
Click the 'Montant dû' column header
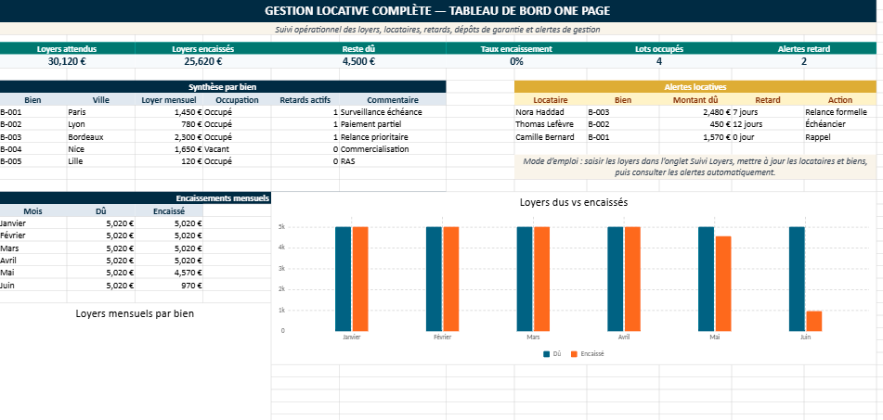pos(695,100)
